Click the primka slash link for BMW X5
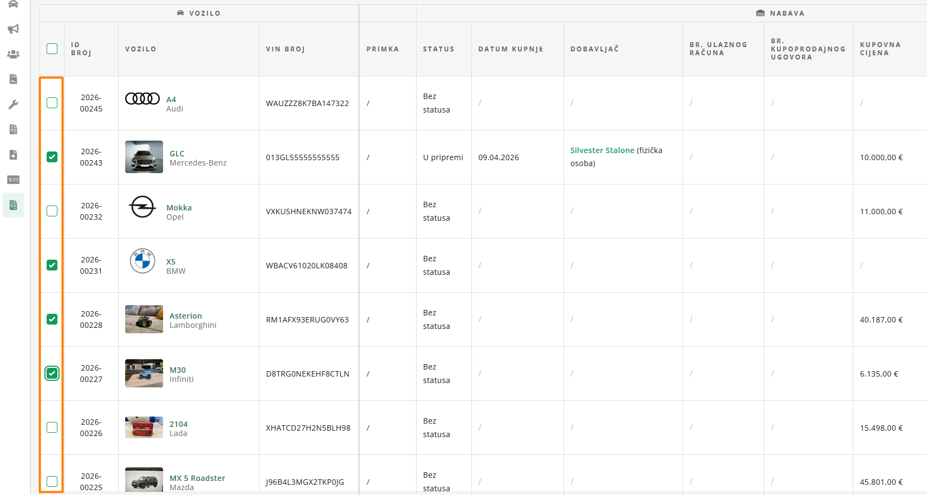This screenshot has height=495, width=927. 368,266
